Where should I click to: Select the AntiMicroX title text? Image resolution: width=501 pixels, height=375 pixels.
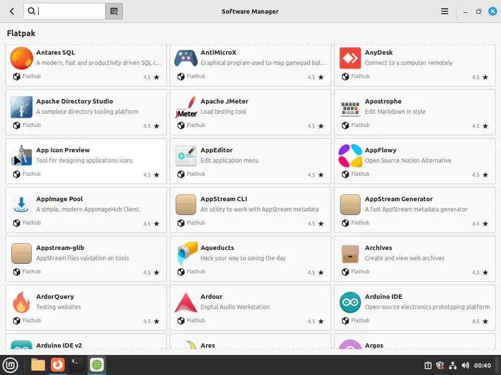218,52
